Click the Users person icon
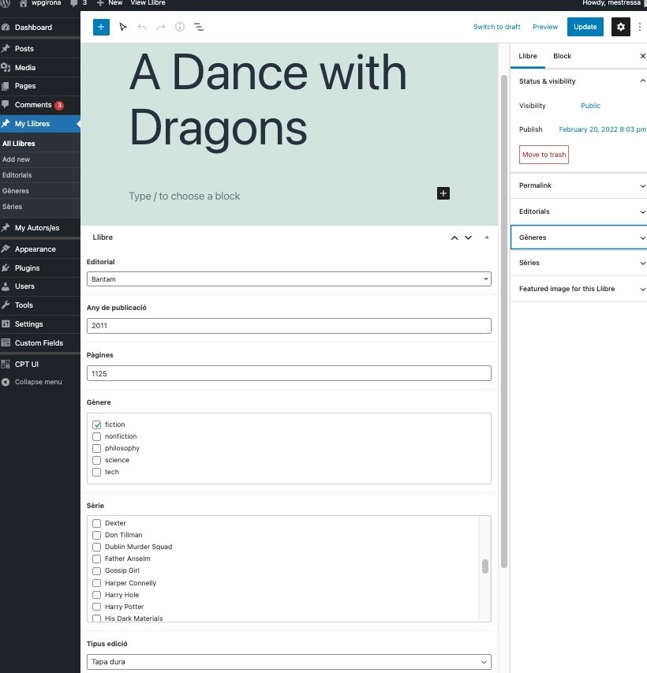Screen dimensions: 647x673 coord(6,286)
